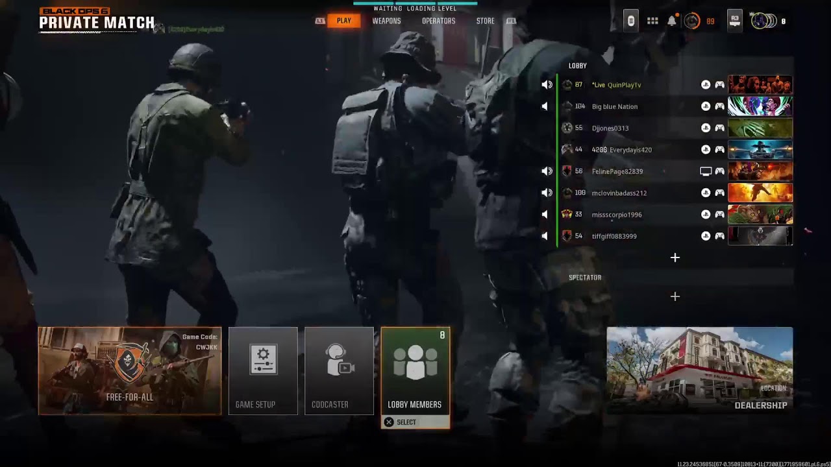The height and width of the screenshot is (467, 831).
Task: Switch to the WEAPONS tab
Action: [x=386, y=21]
